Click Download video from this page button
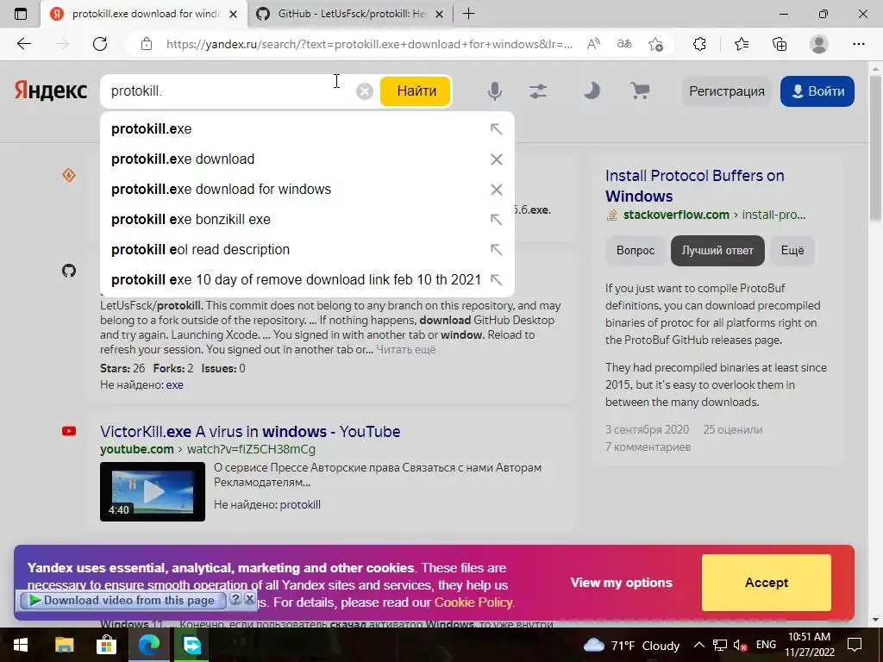The height and width of the screenshot is (662, 883). (122, 601)
